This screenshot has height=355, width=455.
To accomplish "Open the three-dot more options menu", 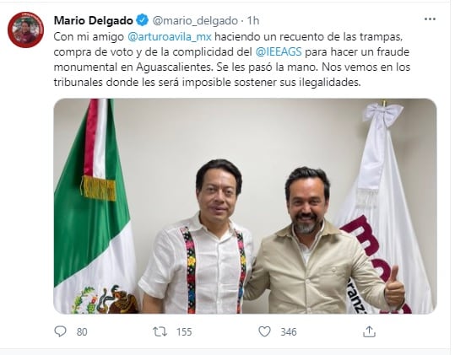I will [x=430, y=19].
